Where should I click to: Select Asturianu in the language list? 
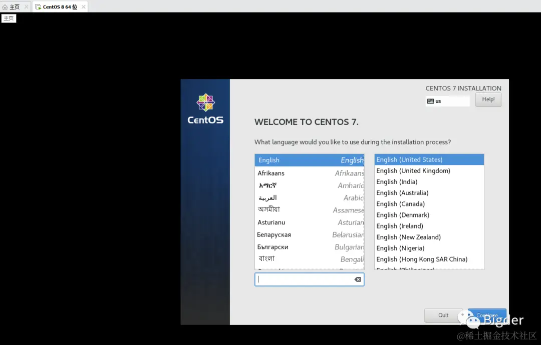310,222
